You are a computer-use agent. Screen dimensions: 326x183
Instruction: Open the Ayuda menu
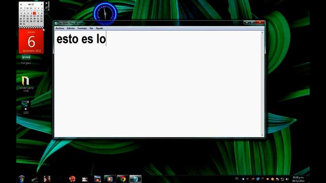[x=99, y=28]
